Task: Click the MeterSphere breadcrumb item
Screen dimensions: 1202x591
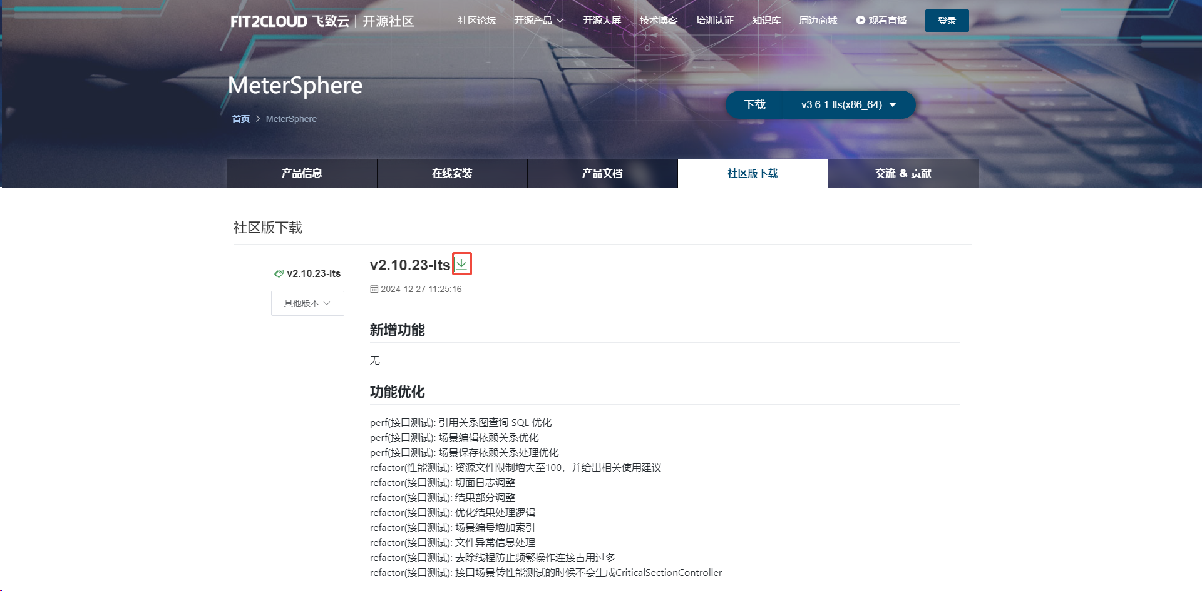Action: pos(291,119)
